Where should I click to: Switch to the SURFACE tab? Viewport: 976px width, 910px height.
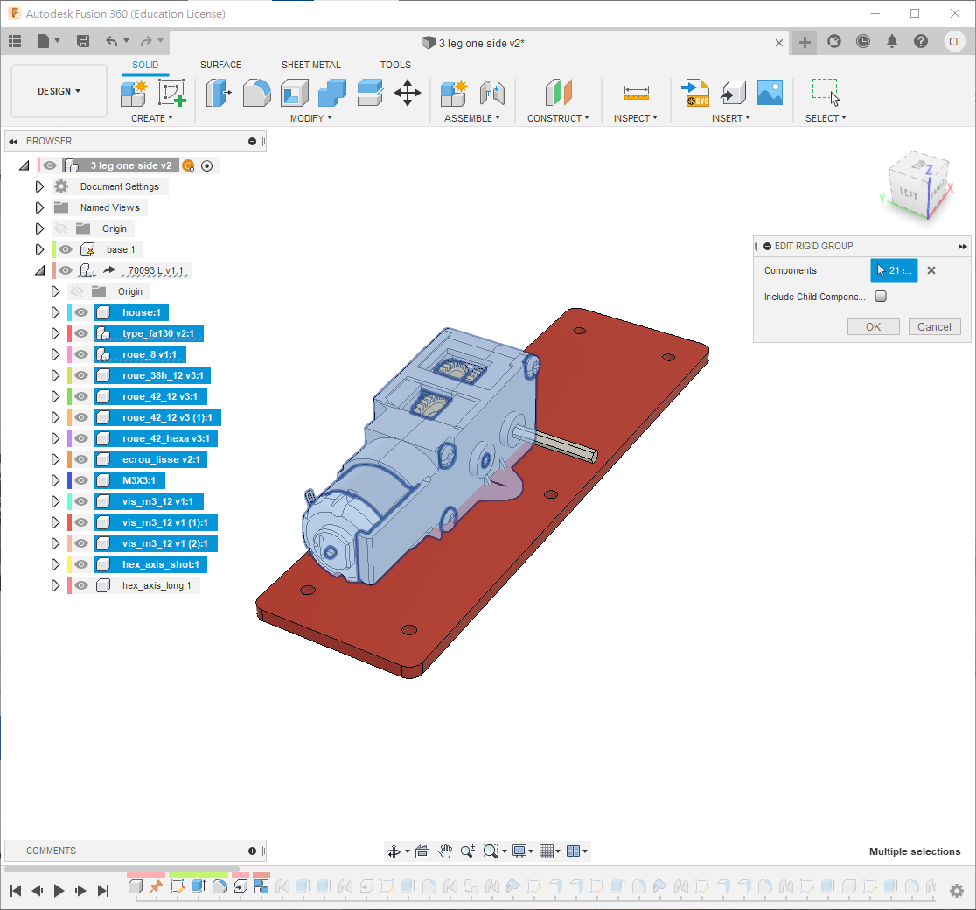[220, 65]
